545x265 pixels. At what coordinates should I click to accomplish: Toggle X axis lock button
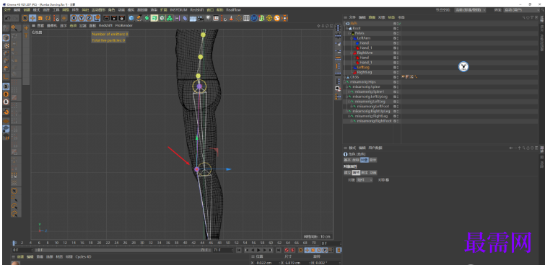click(74, 18)
